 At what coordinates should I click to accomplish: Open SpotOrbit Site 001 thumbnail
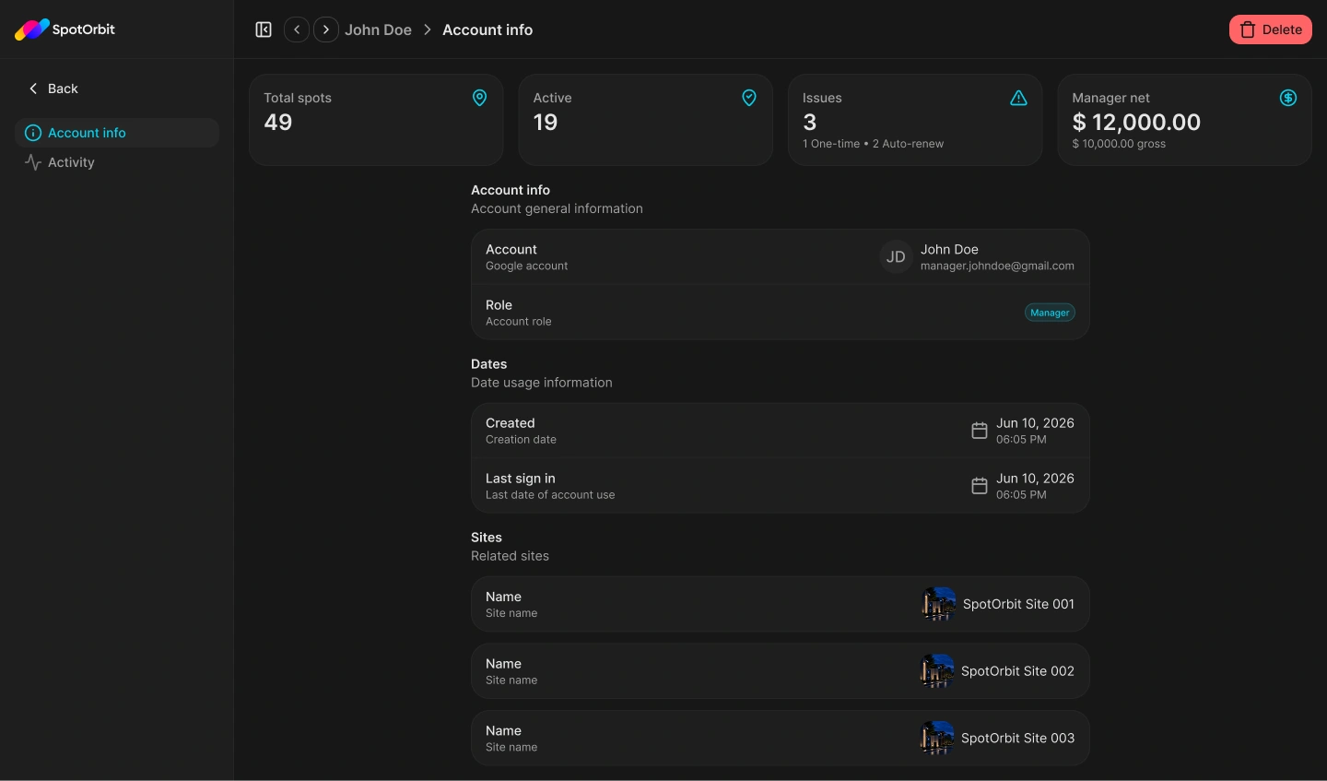939,604
